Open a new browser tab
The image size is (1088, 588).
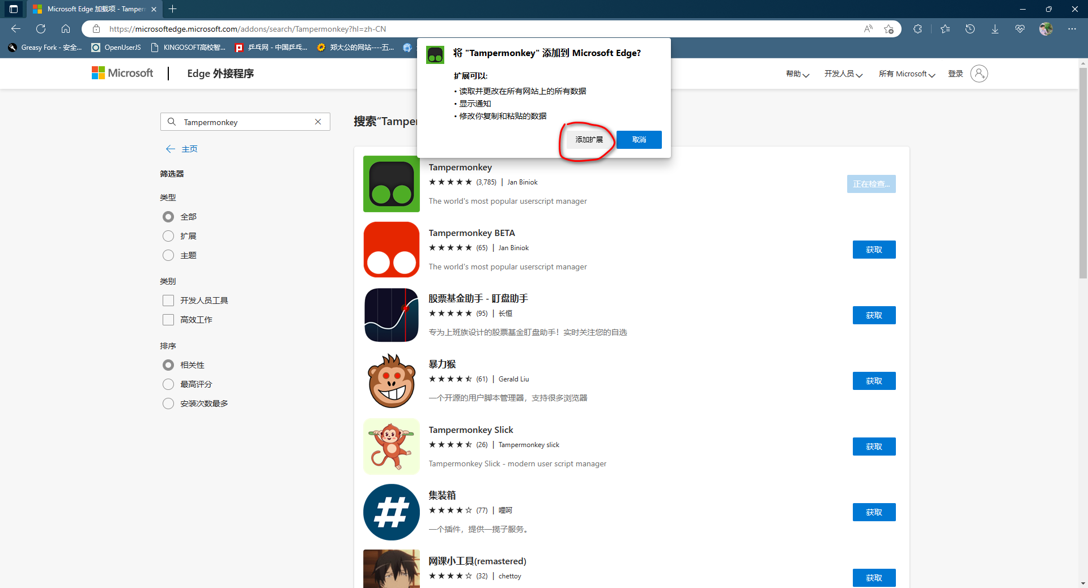tap(173, 9)
